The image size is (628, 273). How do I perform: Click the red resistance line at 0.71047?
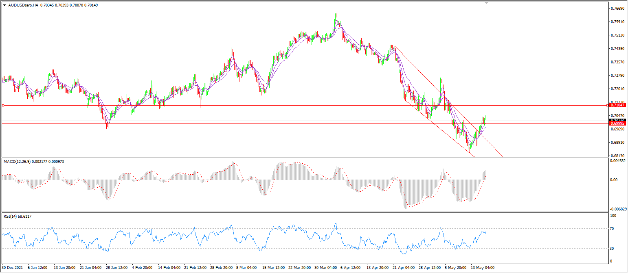coord(244,105)
